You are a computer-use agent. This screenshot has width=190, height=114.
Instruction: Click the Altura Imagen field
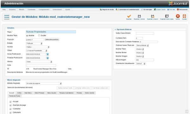point(145,60)
